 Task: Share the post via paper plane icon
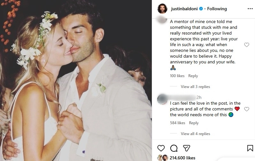[x=186, y=148]
